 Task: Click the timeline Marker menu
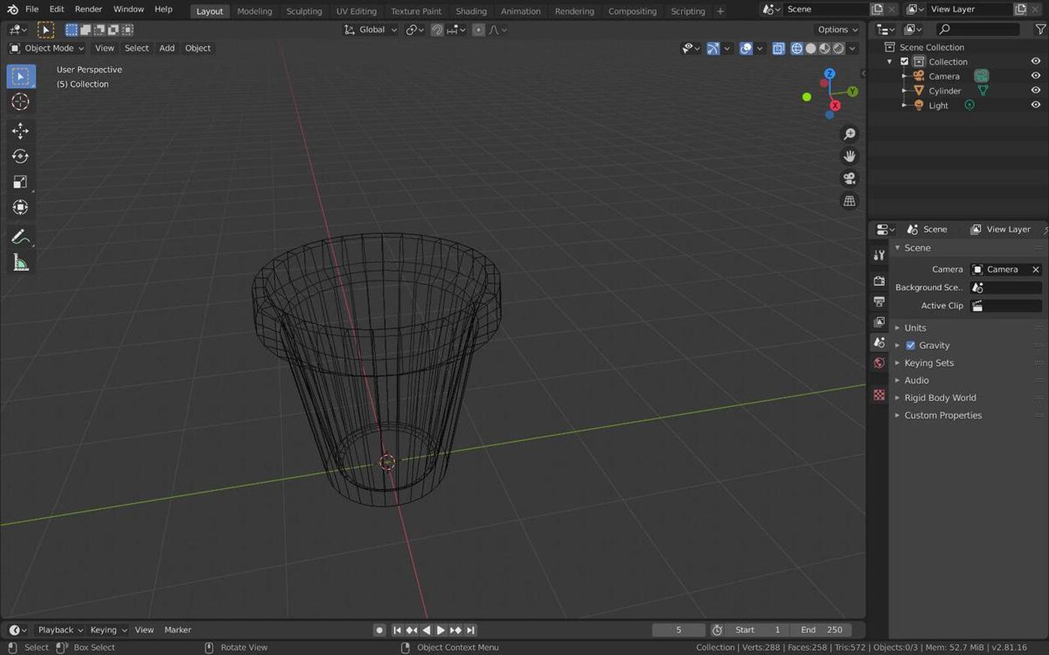click(178, 630)
